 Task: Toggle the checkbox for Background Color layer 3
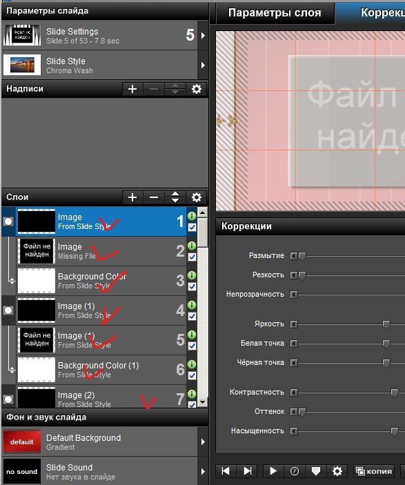coord(192,287)
